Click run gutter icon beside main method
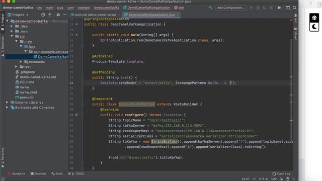The width and height of the screenshot is (322, 181). coord(77,35)
